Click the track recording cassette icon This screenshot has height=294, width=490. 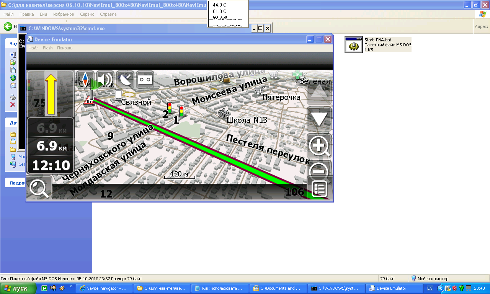145,80
